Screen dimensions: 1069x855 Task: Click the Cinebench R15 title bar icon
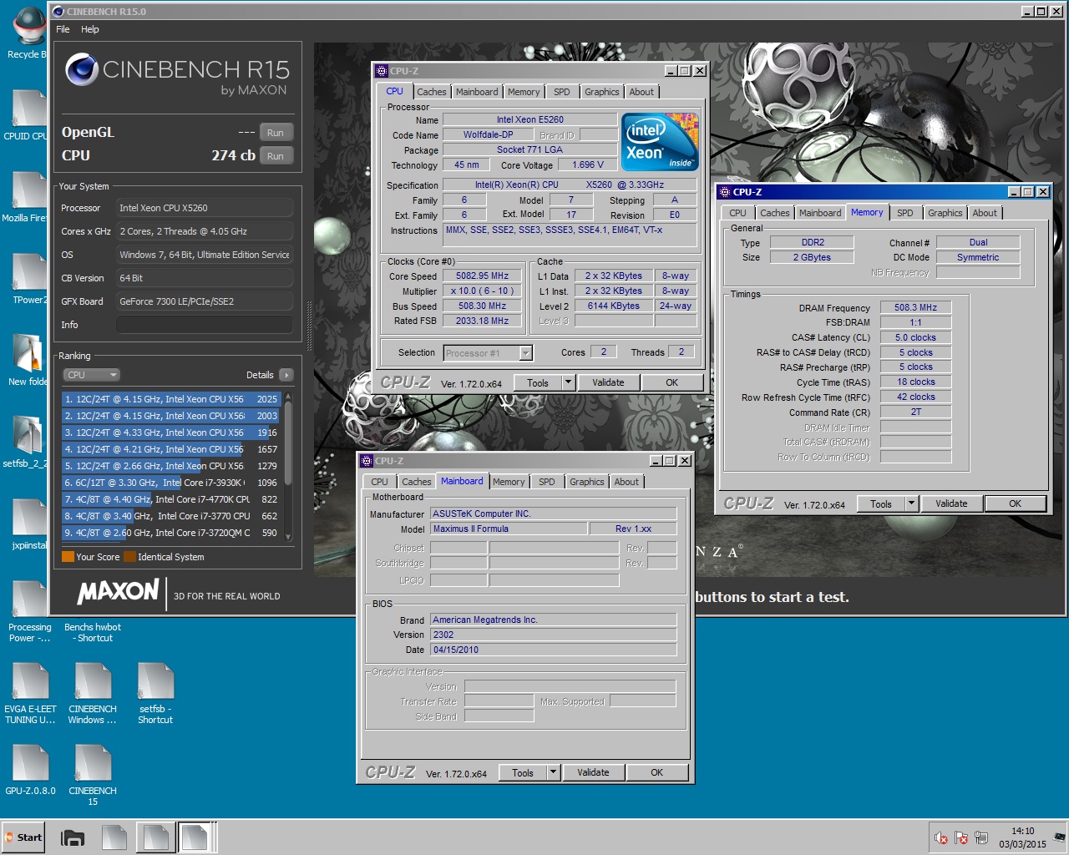58,12
